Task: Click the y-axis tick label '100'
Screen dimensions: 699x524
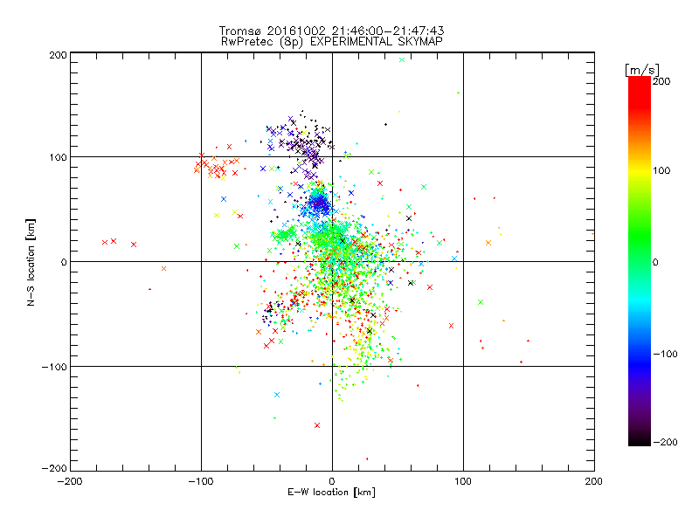Action: (x=58, y=157)
